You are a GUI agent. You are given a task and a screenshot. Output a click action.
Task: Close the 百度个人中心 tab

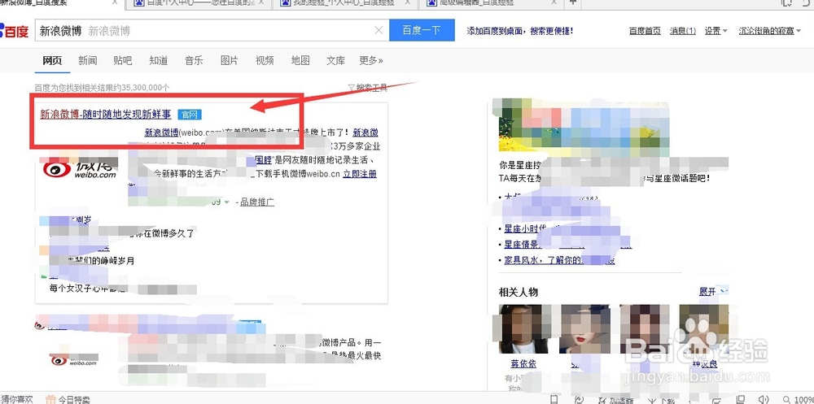[x=261, y=2]
